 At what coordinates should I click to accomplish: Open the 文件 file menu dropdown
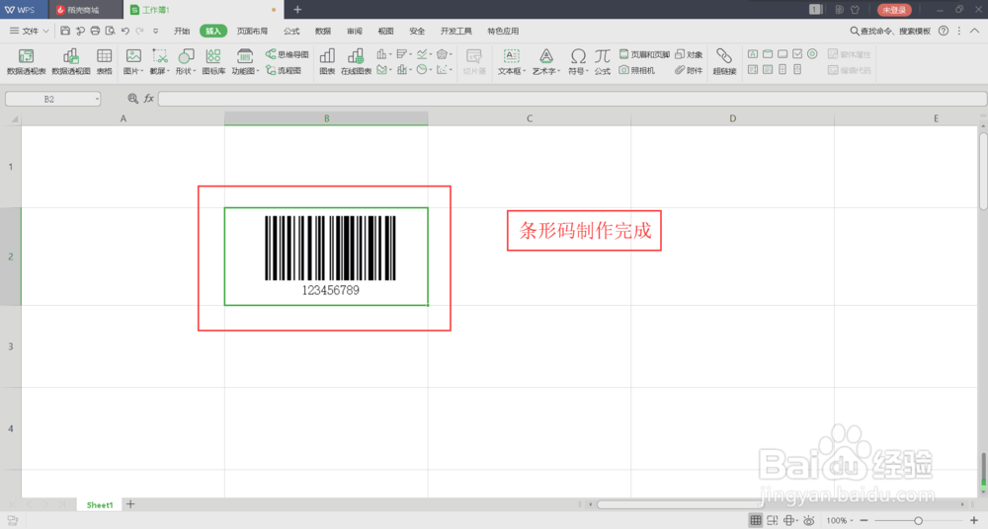29,31
